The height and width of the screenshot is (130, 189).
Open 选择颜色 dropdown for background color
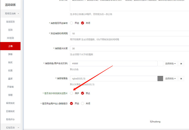pyautogui.click(x=170, y=79)
